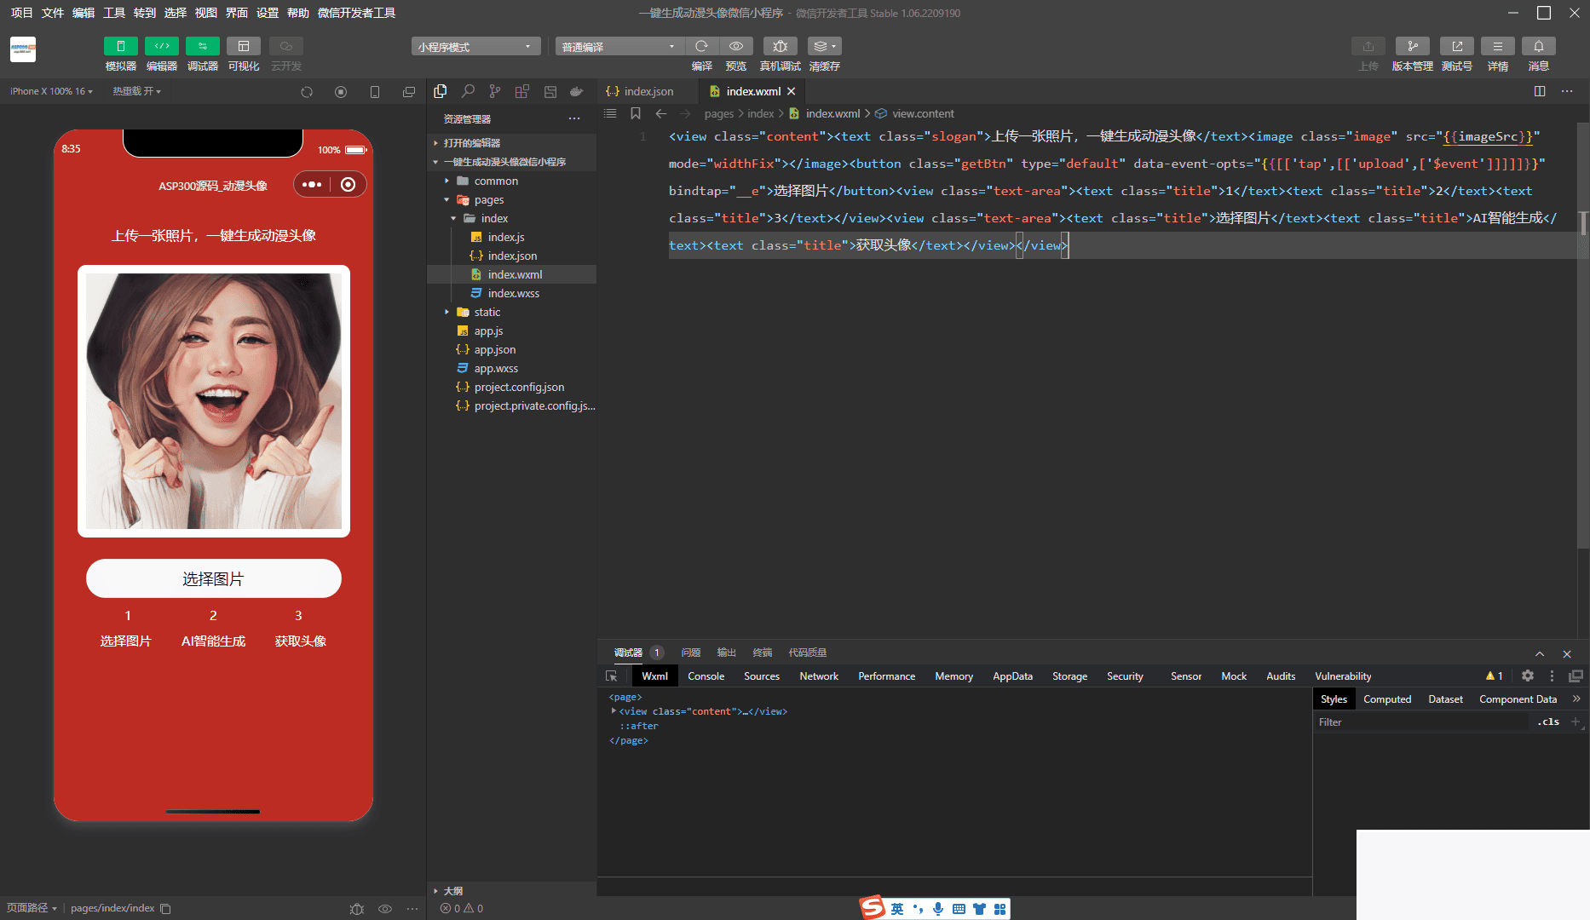This screenshot has height=920, width=1590.
Task: Open the normal compile dropdown
Action: [619, 47]
